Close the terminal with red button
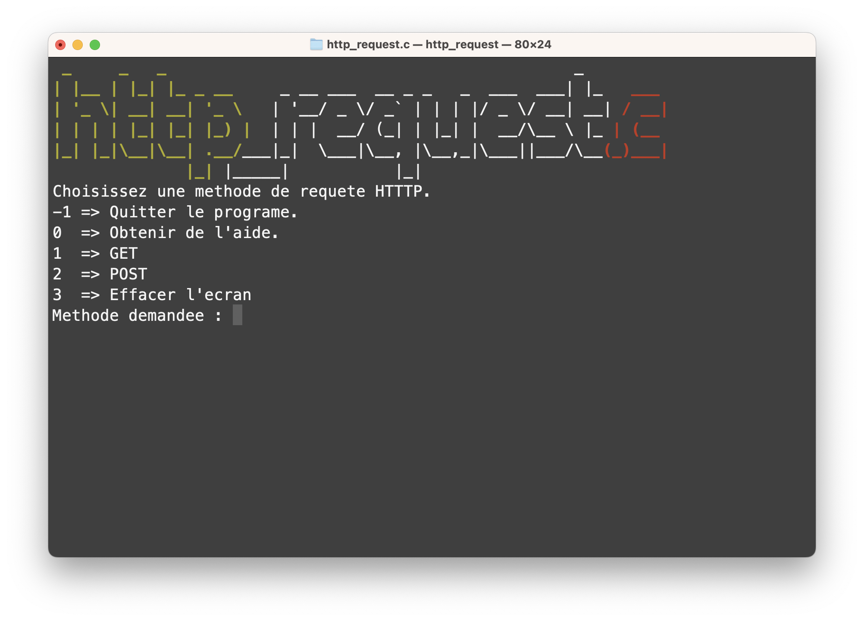The height and width of the screenshot is (621, 864). click(x=60, y=45)
